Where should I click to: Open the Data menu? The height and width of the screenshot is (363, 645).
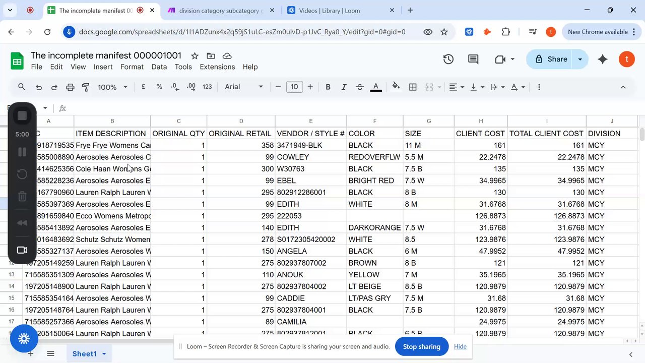click(x=159, y=67)
